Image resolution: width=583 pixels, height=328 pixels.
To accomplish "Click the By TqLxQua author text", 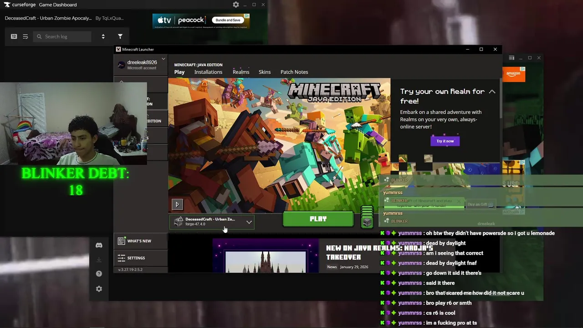I will tap(109, 18).
